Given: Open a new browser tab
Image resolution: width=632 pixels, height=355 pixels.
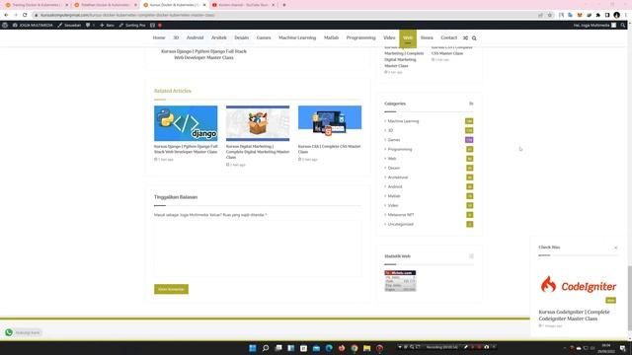Looking at the screenshot, I should click(284, 5).
